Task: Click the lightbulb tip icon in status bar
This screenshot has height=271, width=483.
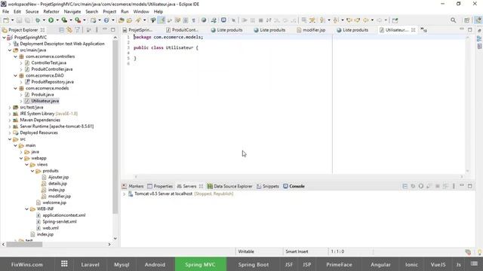Action: pyautogui.click(x=479, y=252)
